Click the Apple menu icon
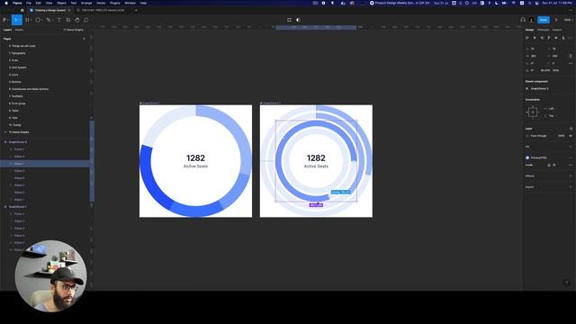The image size is (576, 324). point(6,3)
